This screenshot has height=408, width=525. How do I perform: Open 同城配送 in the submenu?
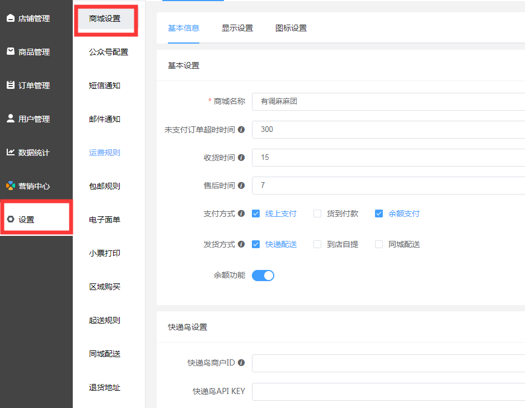coord(105,354)
